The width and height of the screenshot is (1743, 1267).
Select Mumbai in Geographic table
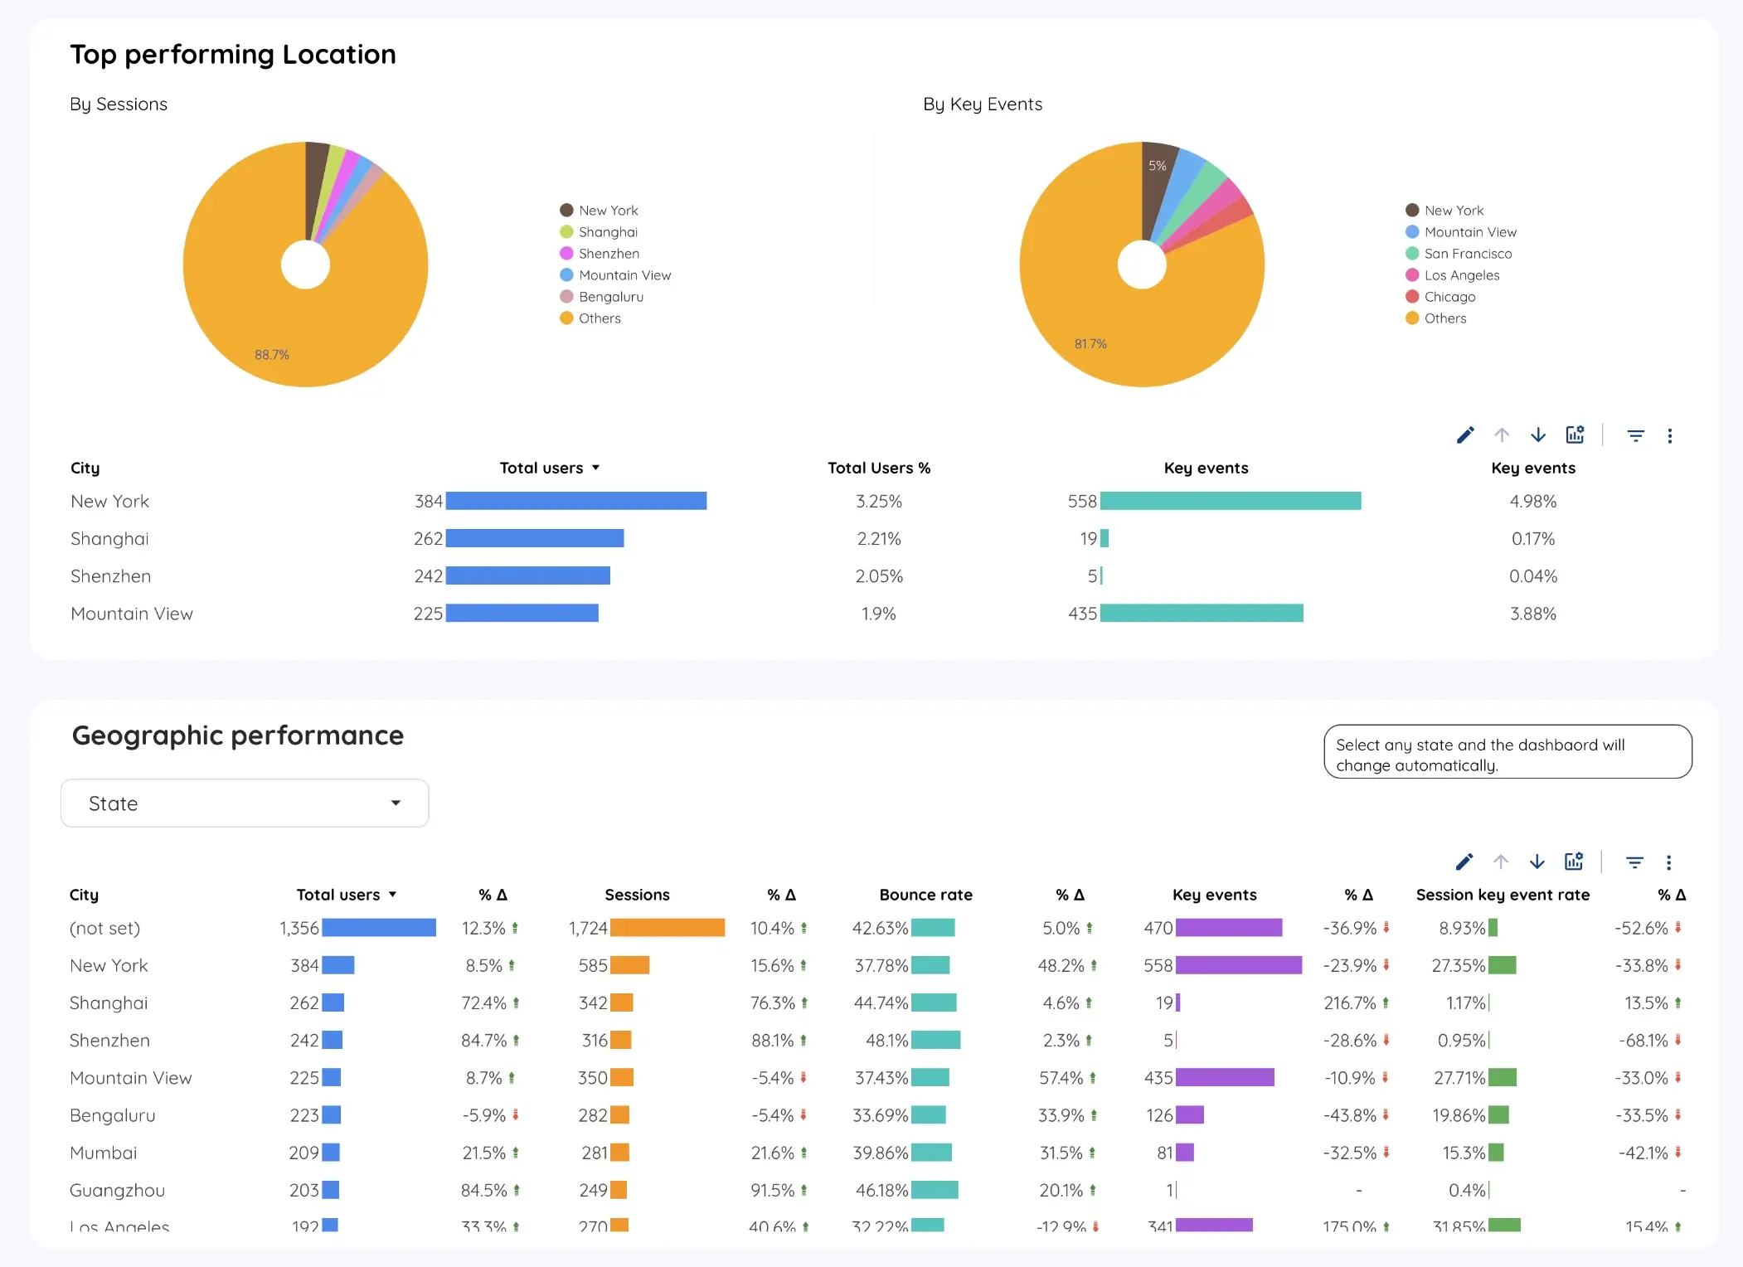[x=103, y=1153]
